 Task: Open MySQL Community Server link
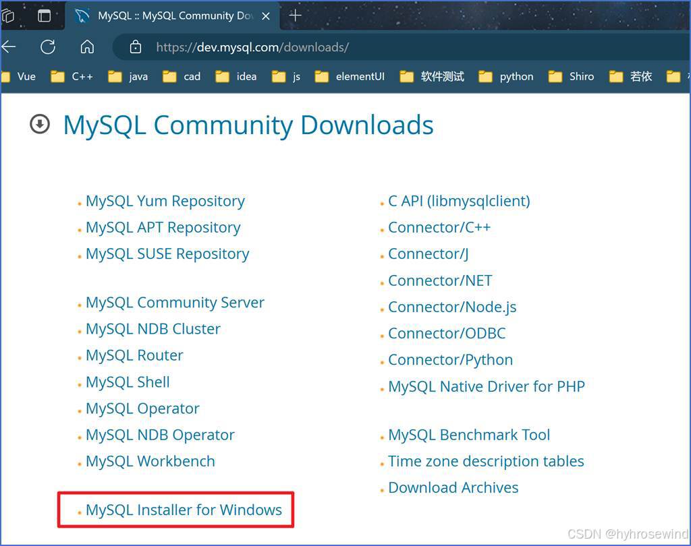pyautogui.click(x=175, y=303)
